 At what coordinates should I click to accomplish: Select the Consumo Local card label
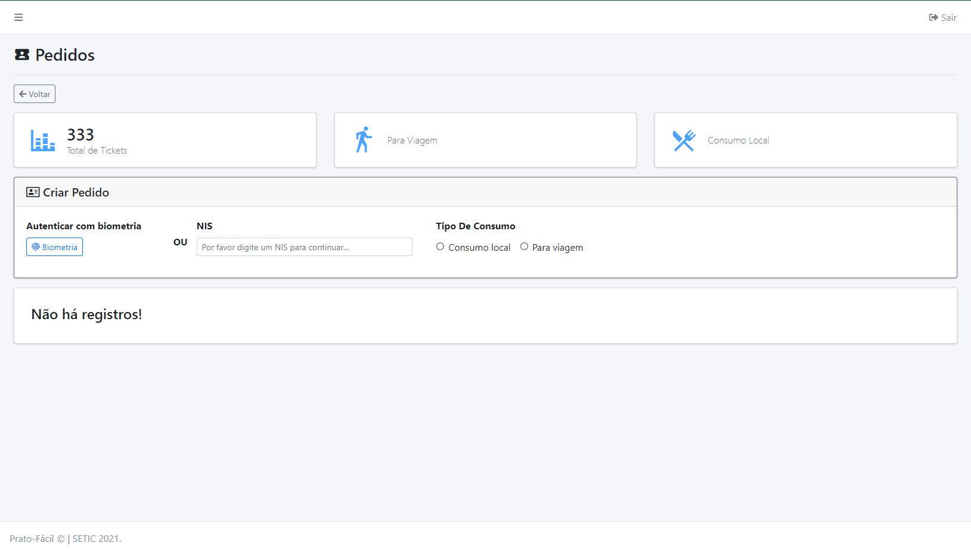pyautogui.click(x=738, y=141)
